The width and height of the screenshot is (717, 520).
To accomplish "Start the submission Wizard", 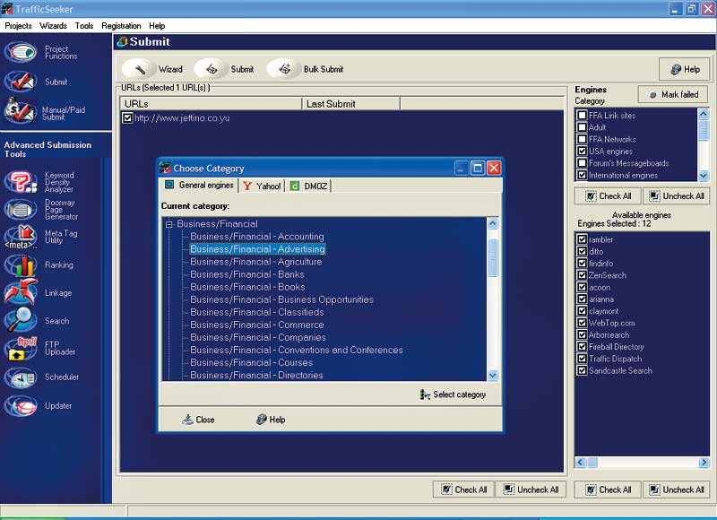I will 153,69.
